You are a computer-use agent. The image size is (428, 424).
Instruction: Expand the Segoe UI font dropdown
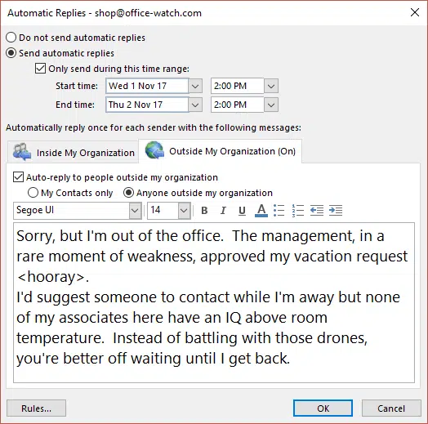pos(135,211)
